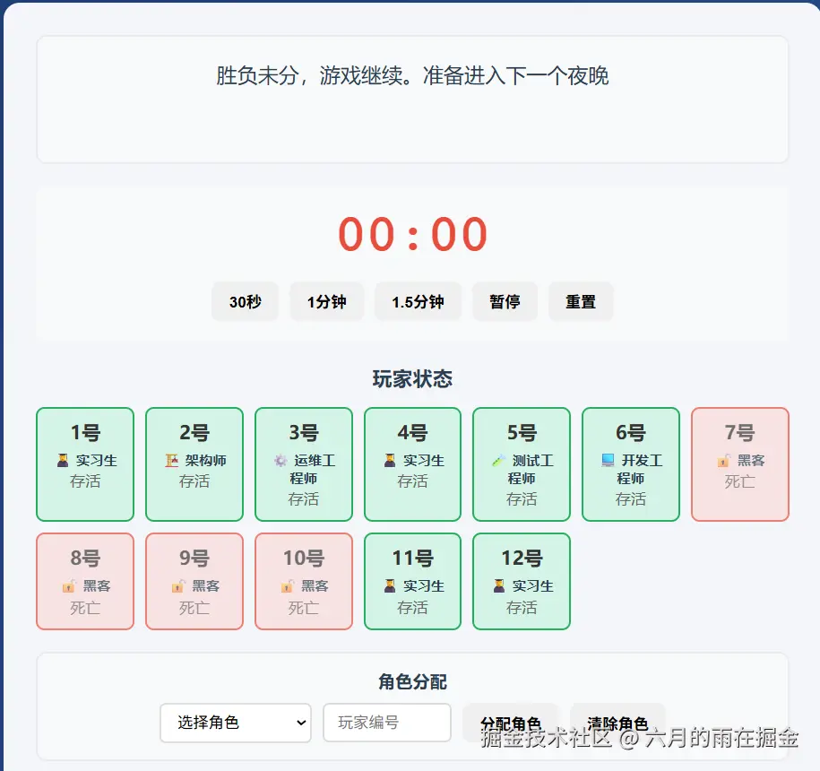Viewport: 820px width, 771px height.
Task: Select dead player card 10号
Action: pos(304,581)
